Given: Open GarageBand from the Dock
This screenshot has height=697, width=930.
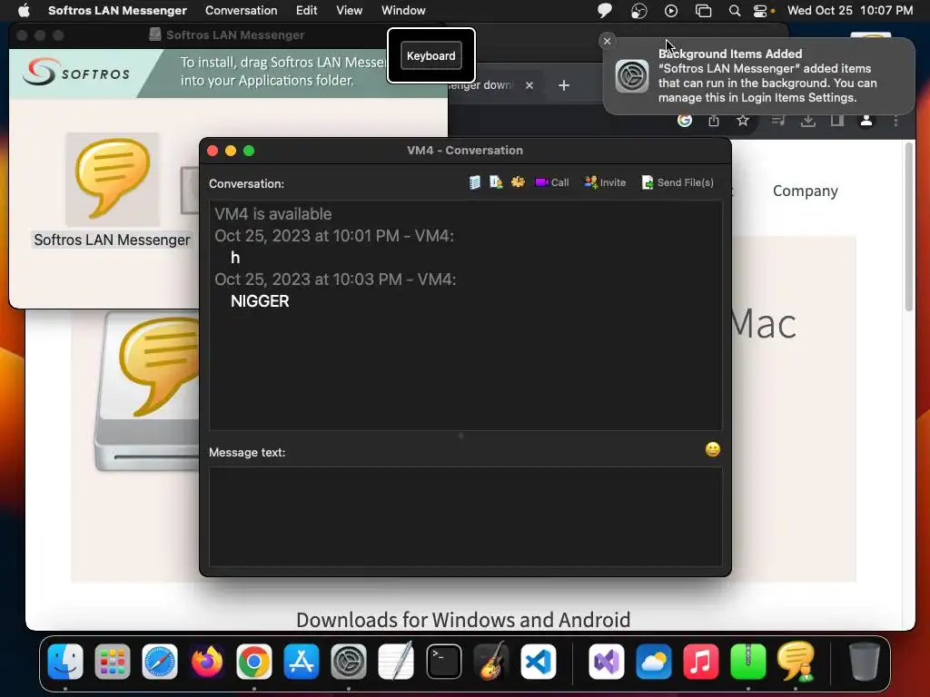Looking at the screenshot, I should (x=491, y=661).
